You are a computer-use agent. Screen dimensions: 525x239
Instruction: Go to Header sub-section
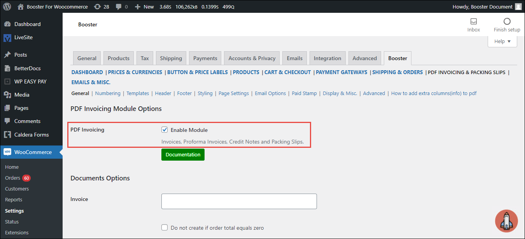[163, 93]
